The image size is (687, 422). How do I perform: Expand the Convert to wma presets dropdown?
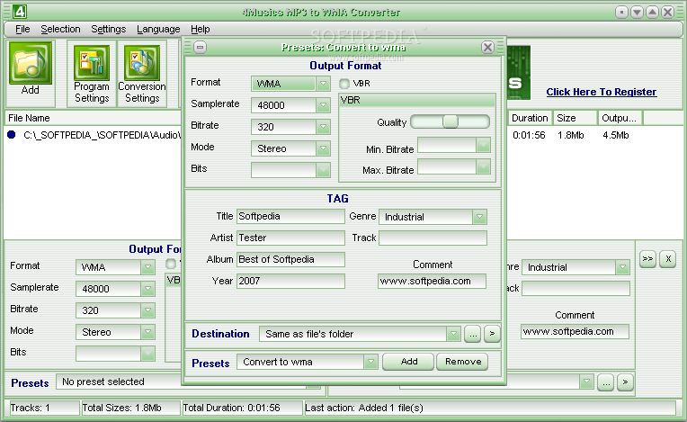pos(370,362)
